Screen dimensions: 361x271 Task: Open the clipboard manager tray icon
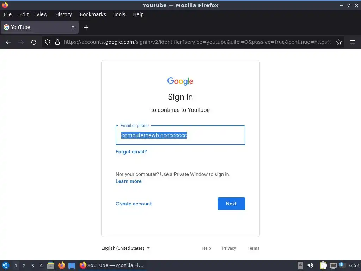324,265
